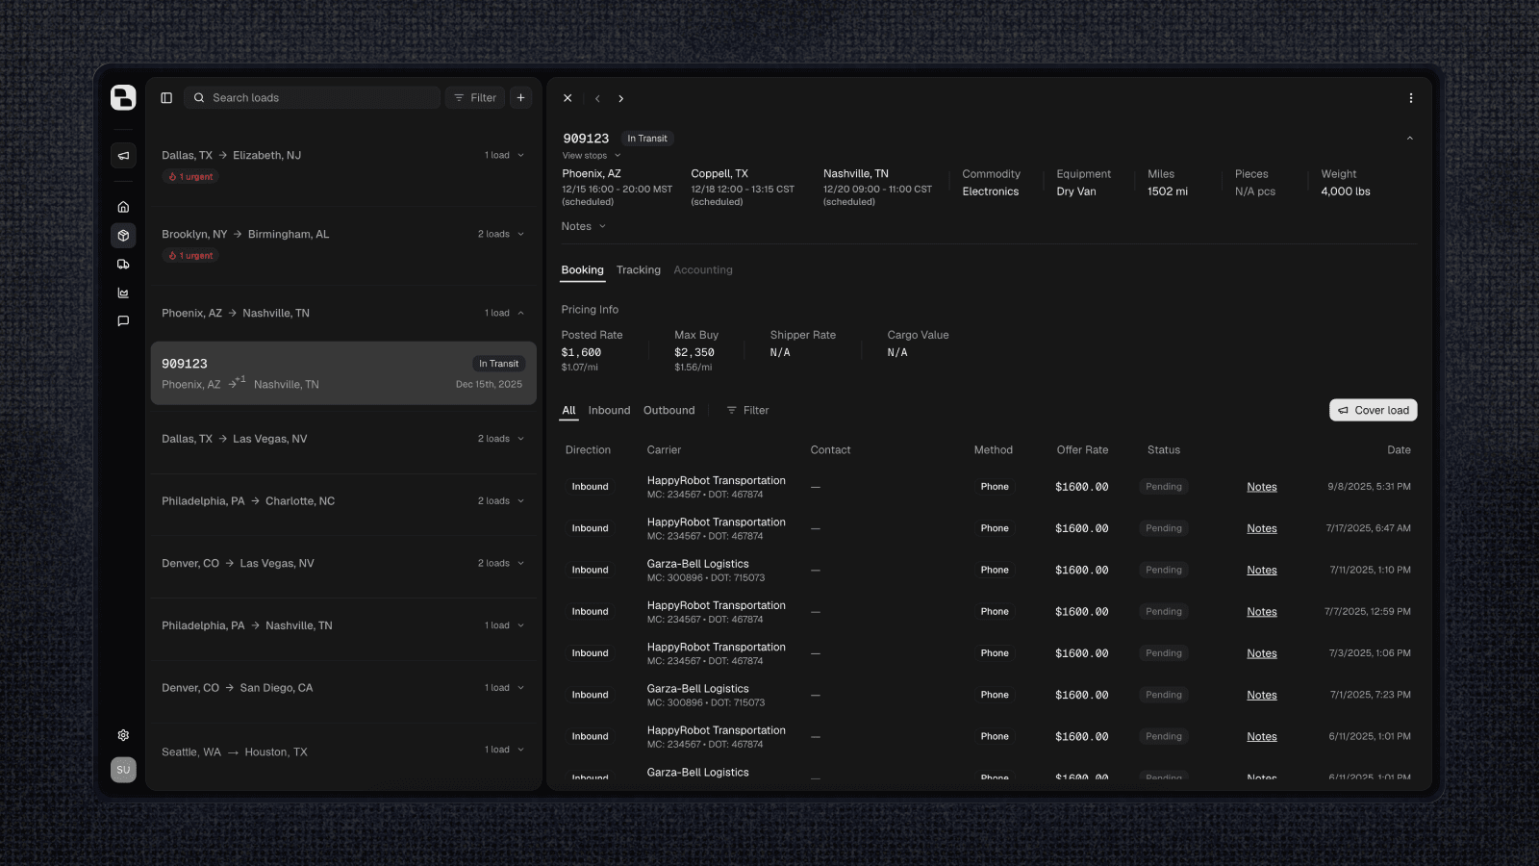Open Notes for 9/8/2025 offer
Viewport: 1539px width, 866px height.
[x=1262, y=487]
